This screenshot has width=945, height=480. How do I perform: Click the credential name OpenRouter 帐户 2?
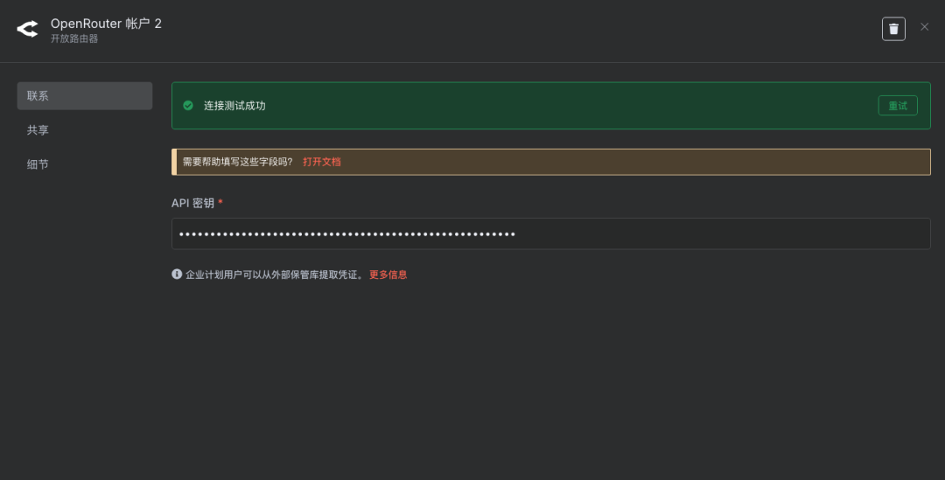(106, 24)
